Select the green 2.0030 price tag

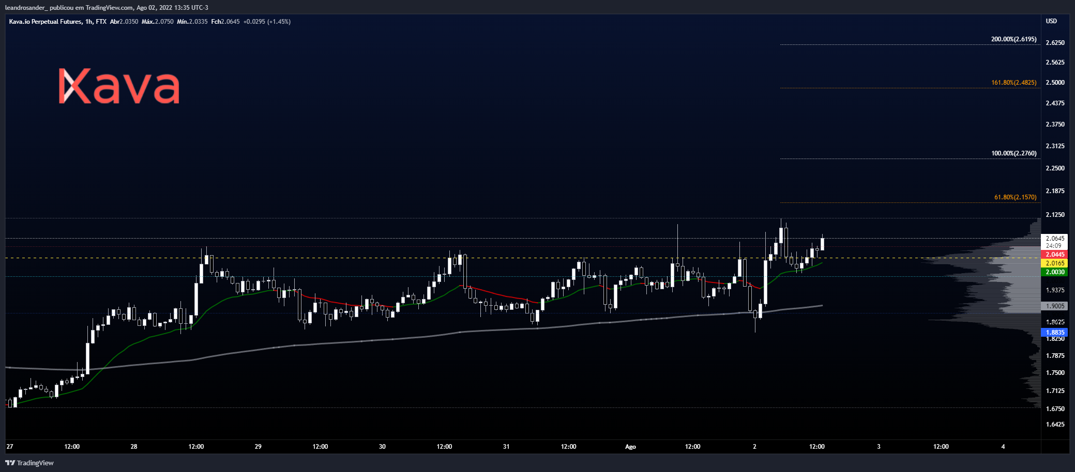[x=1055, y=272]
